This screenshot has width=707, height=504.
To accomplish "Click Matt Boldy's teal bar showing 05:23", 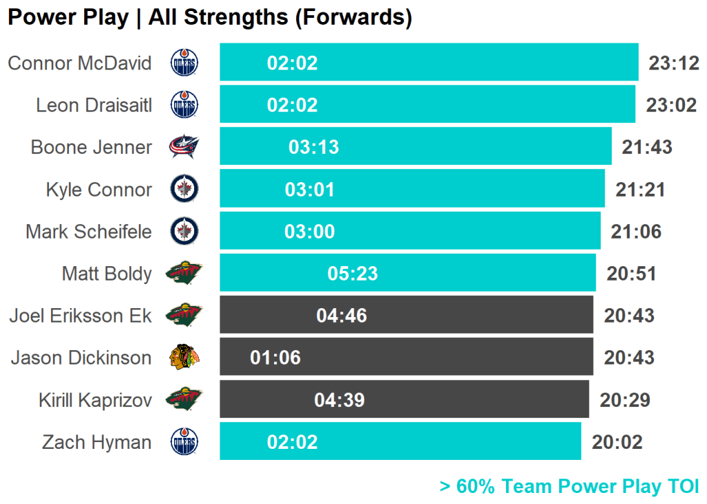I will point(407,273).
